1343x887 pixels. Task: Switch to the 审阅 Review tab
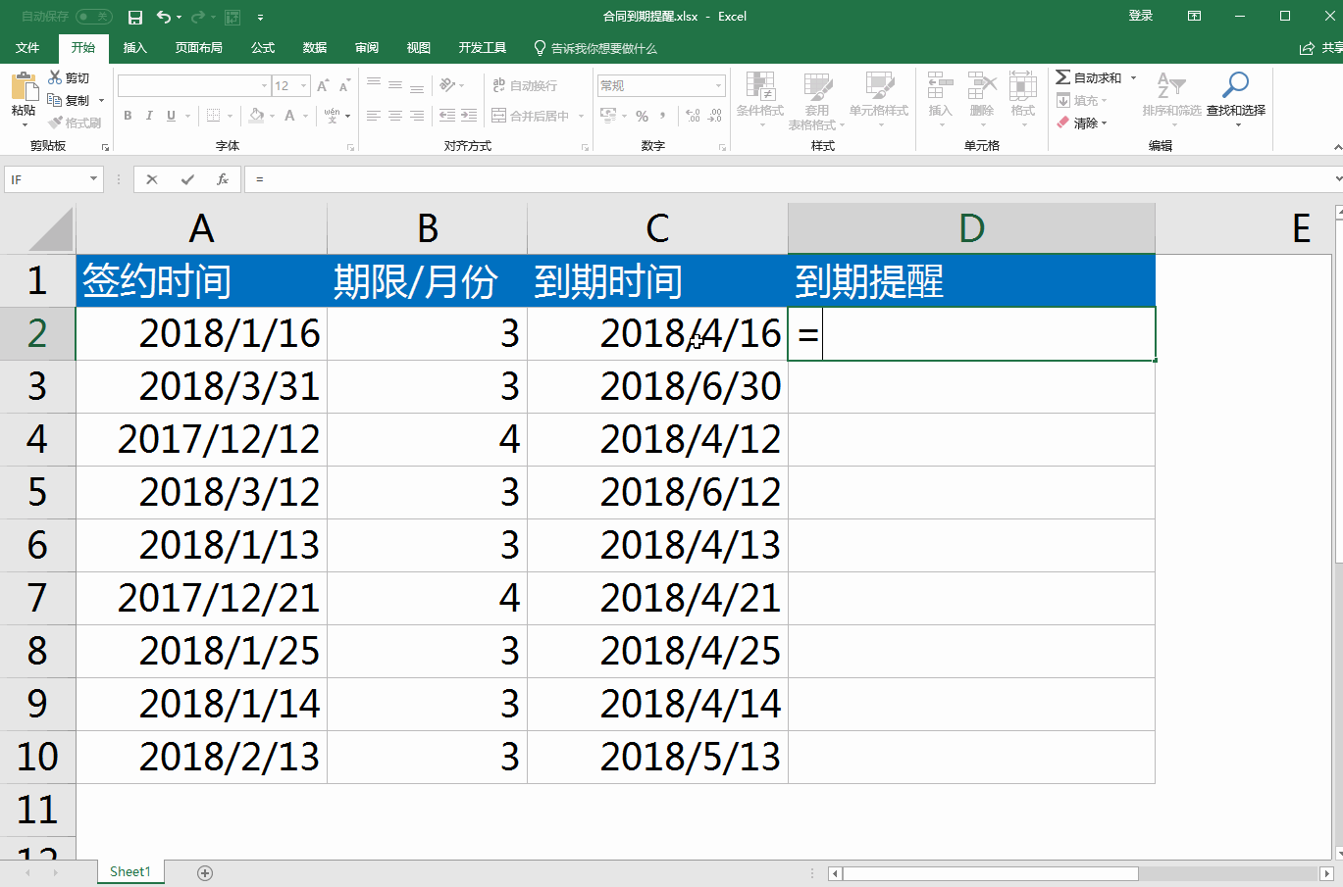pos(367,48)
